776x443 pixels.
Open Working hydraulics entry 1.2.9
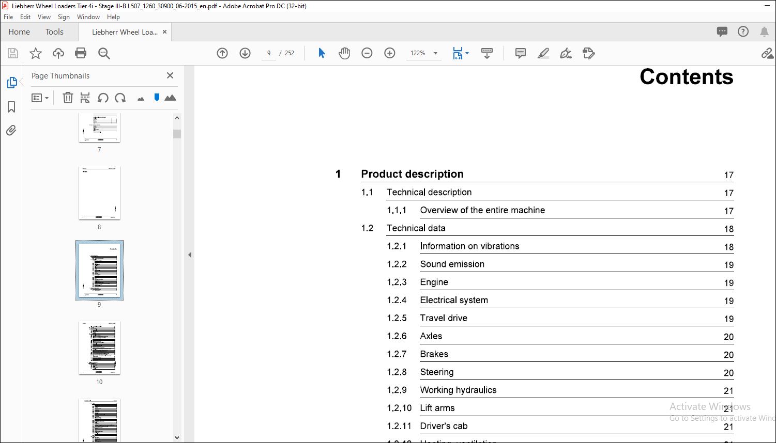pos(458,390)
